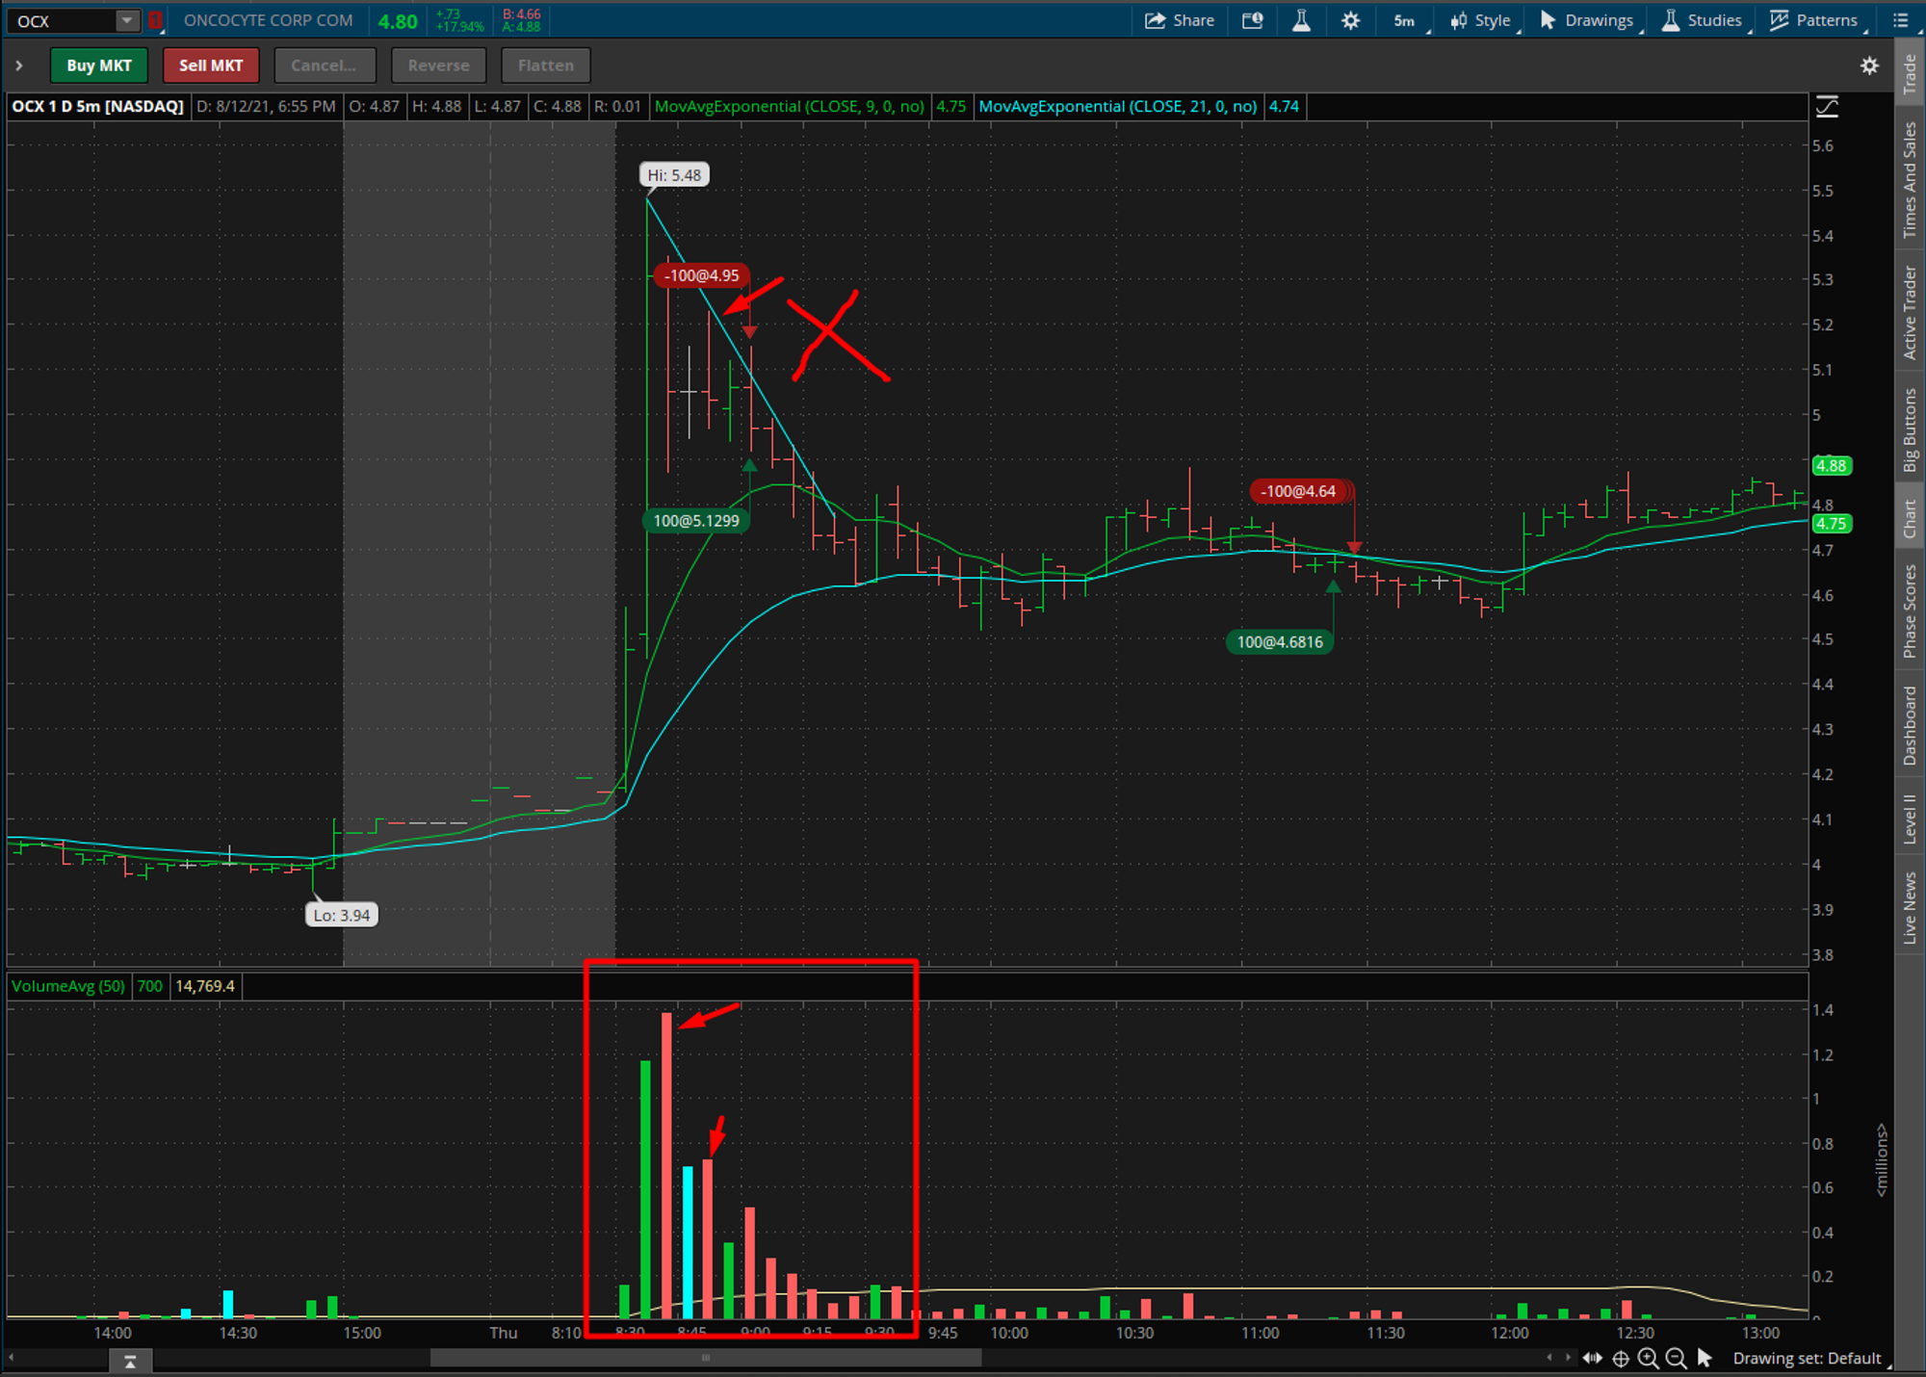This screenshot has width=1926, height=1377.
Task: Click the expand time axis icon
Action: 1592,1358
